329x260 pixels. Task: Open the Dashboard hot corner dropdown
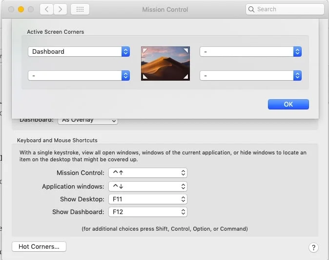click(x=79, y=52)
